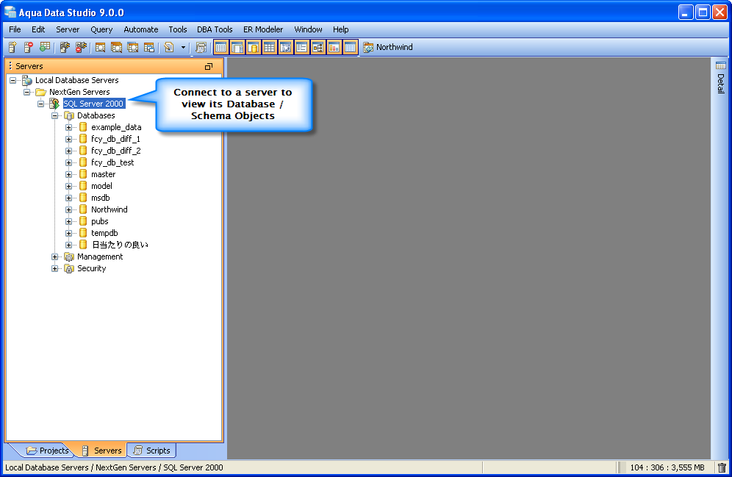Click the Security folder lock icon
The width and height of the screenshot is (732, 477).
69,268
